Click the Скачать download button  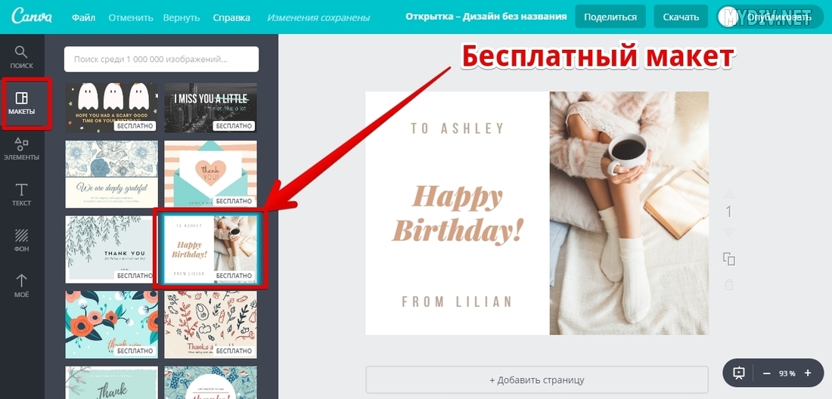[681, 17]
